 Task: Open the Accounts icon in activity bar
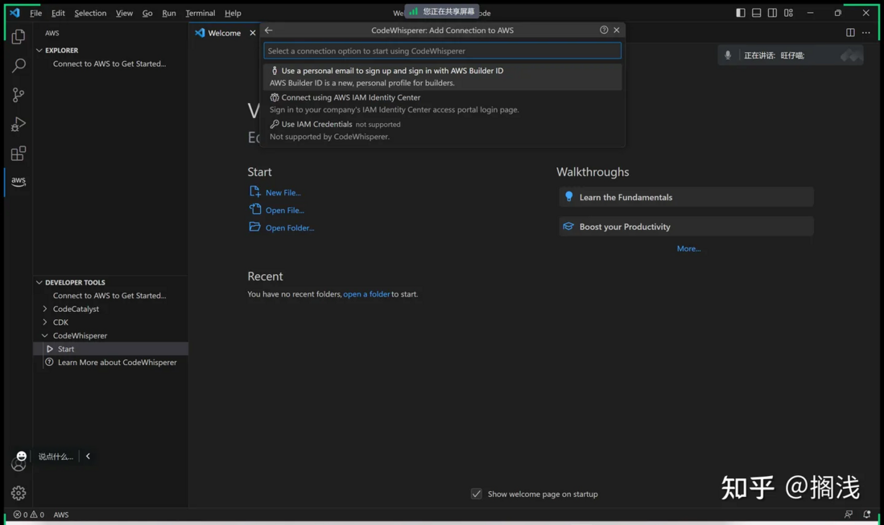(x=18, y=465)
